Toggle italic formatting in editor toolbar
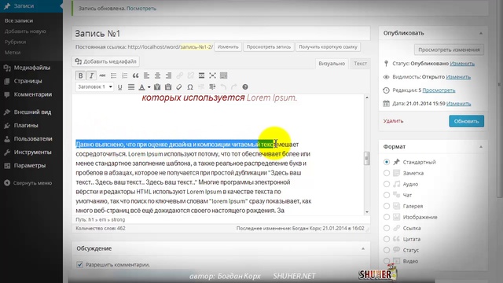 91,75
